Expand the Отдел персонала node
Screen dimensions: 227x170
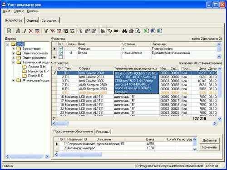[13, 53]
